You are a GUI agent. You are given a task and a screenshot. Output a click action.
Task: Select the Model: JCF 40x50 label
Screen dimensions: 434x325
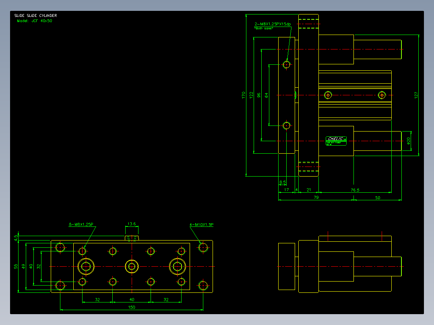pos(34,21)
